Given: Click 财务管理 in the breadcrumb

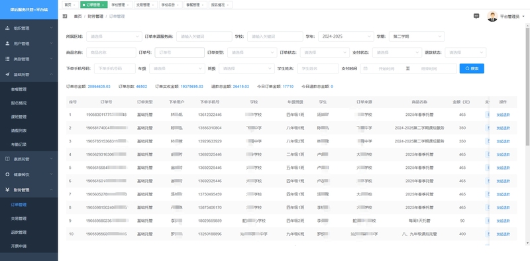Looking at the screenshot, I should click(95, 16).
